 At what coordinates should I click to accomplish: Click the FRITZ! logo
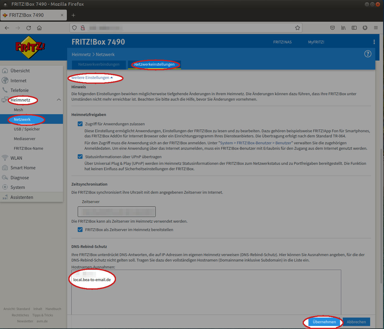(x=30, y=47)
